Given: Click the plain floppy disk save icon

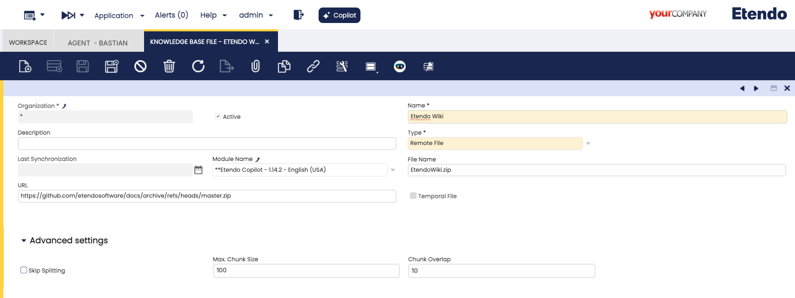Looking at the screenshot, I should point(82,66).
